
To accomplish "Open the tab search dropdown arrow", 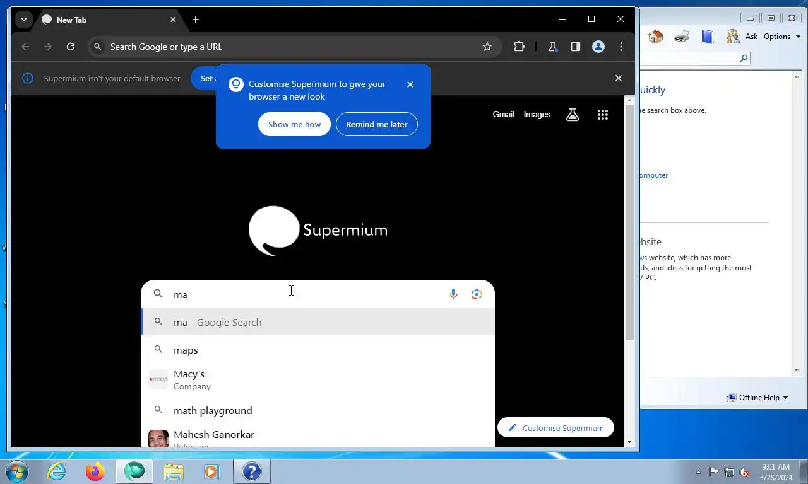I will 23,20.
